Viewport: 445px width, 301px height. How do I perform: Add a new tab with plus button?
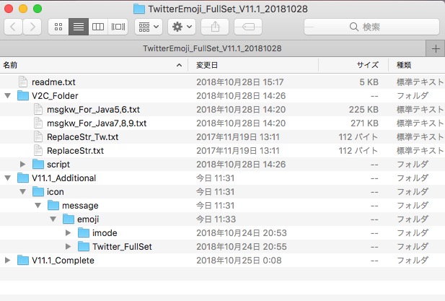[436, 48]
